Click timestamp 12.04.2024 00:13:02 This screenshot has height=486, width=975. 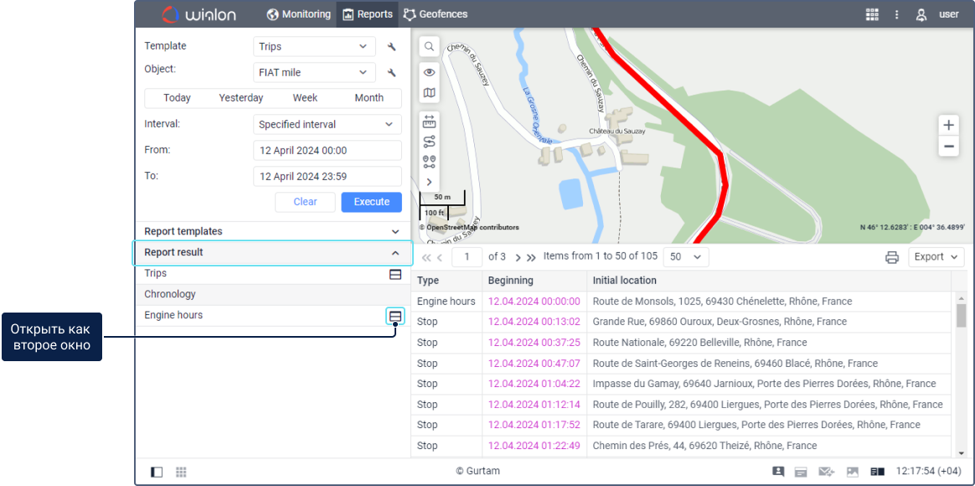[534, 323]
